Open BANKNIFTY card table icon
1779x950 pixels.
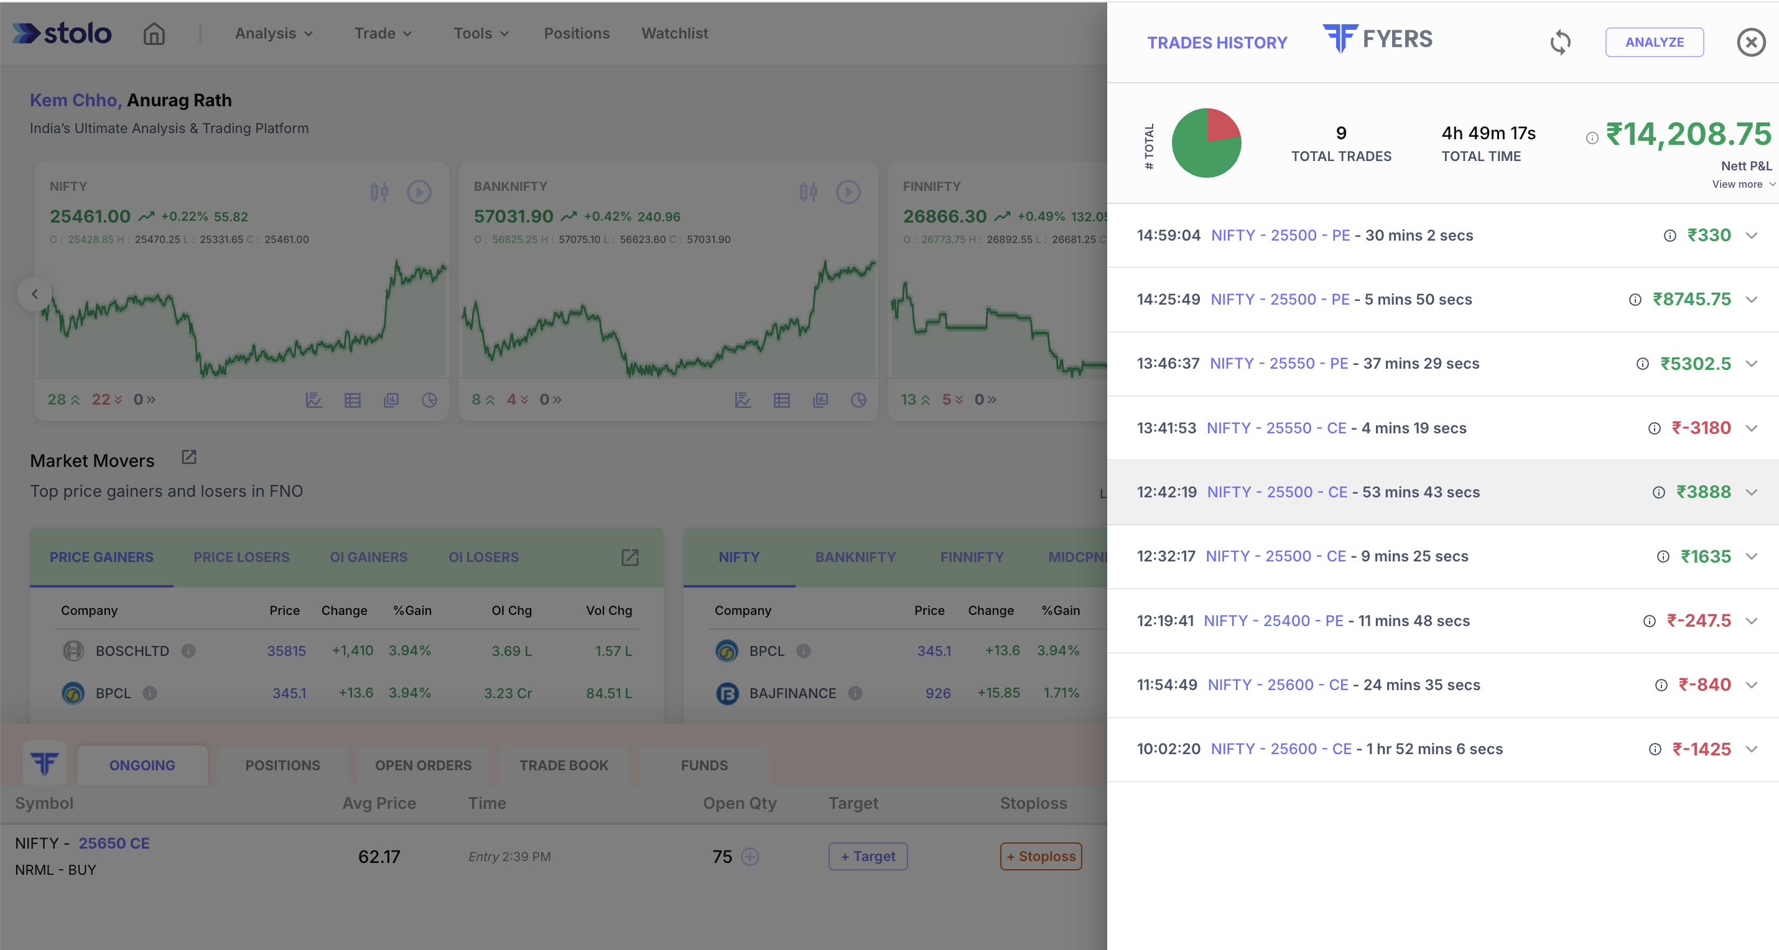pyautogui.click(x=782, y=400)
